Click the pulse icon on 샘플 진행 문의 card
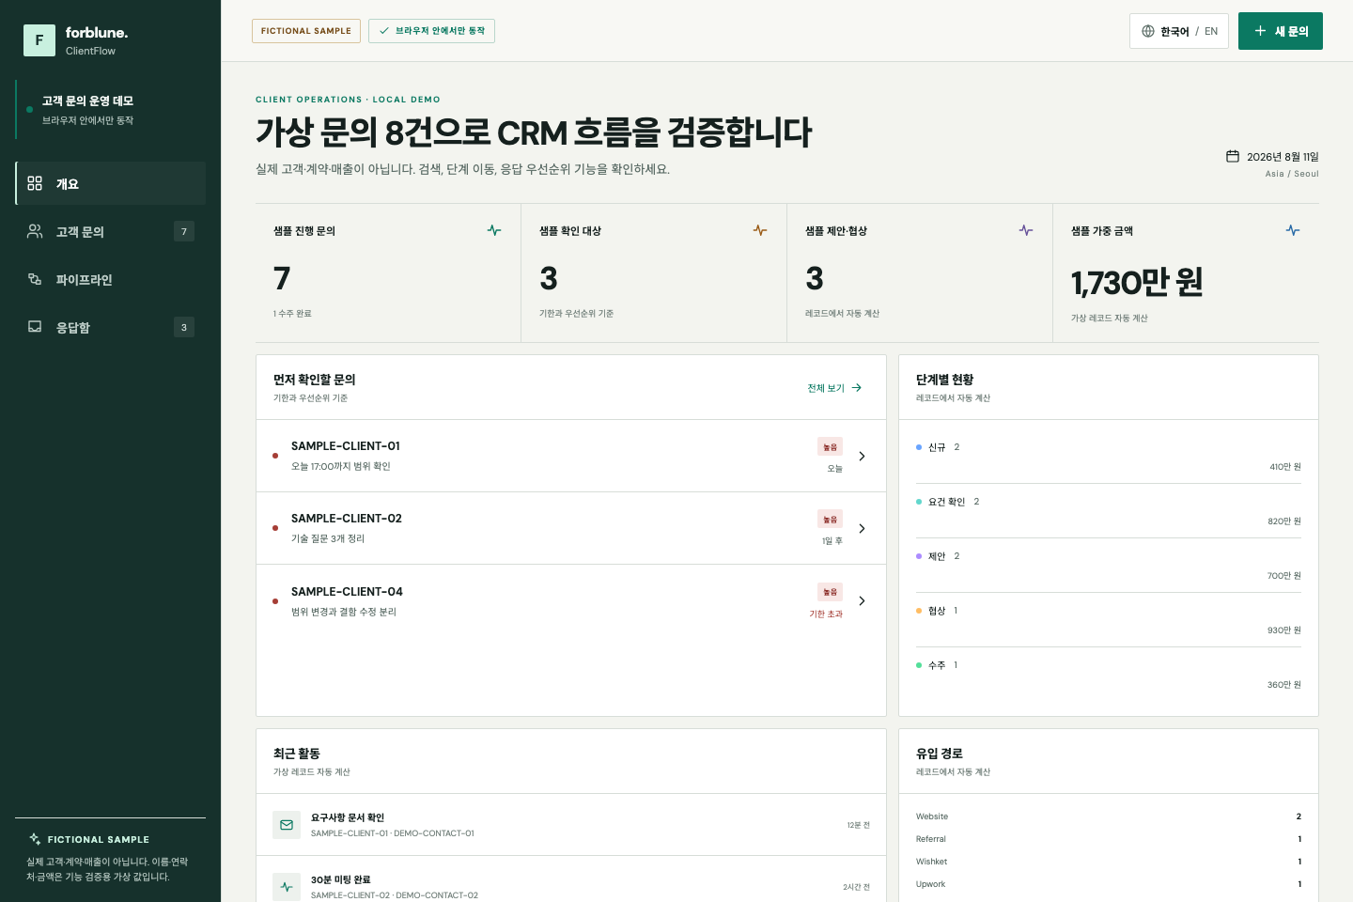The width and height of the screenshot is (1353, 902). pos(494,230)
